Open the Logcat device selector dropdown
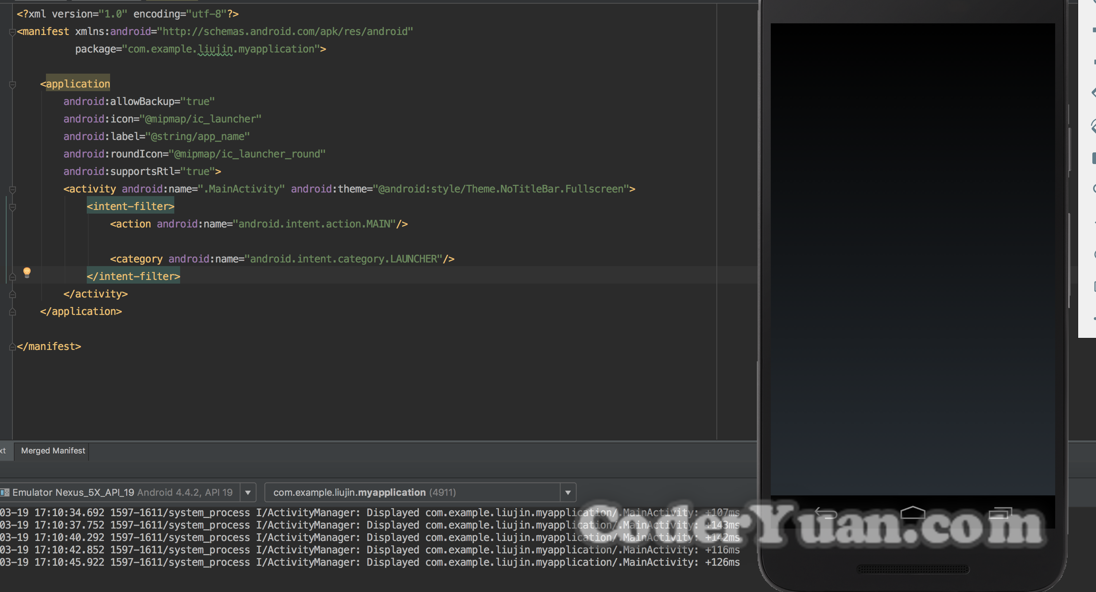 tap(248, 492)
